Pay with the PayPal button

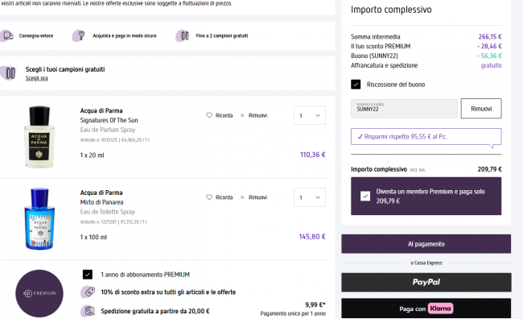click(426, 282)
